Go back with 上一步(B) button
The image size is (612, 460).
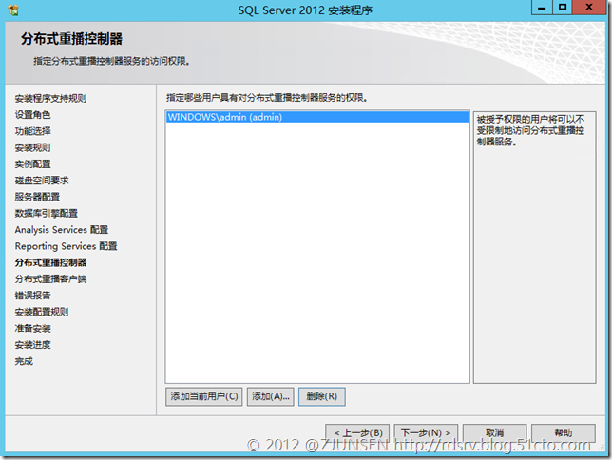tap(357, 432)
